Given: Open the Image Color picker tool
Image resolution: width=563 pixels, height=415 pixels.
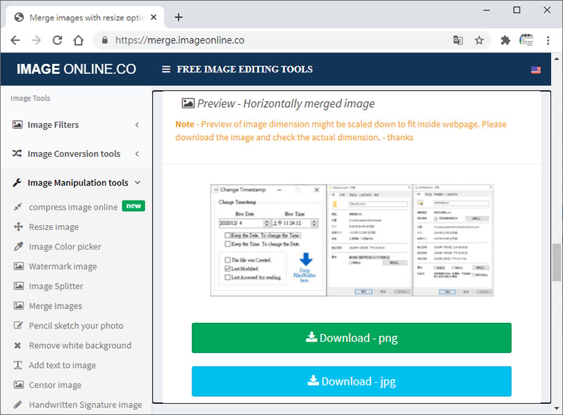Looking at the screenshot, I should point(65,247).
